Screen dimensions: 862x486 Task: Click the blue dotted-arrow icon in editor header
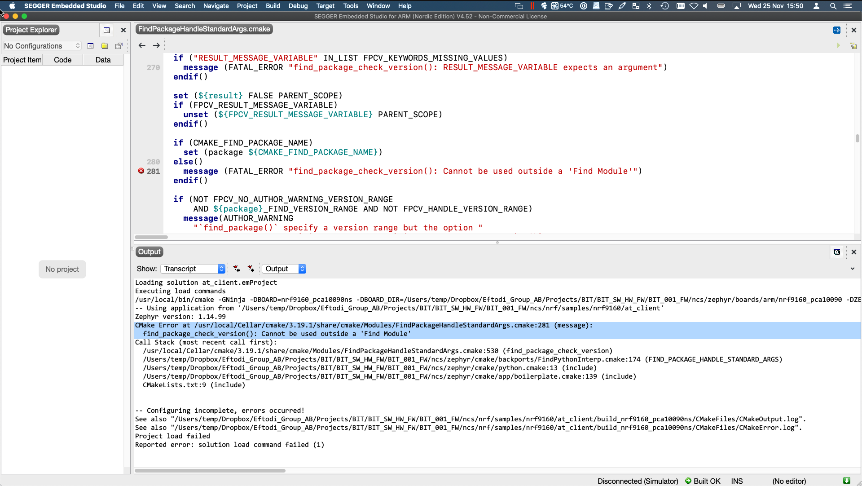pos(836,30)
